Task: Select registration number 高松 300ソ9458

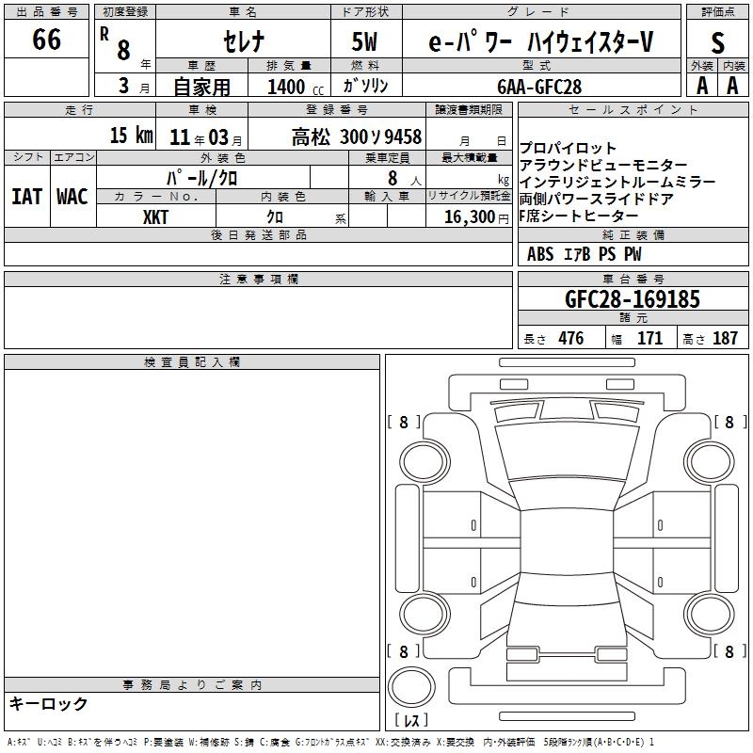Action: point(356,136)
